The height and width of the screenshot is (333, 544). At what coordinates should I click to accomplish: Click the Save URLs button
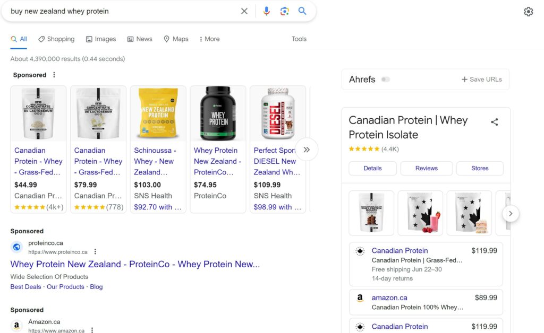pyautogui.click(x=481, y=79)
